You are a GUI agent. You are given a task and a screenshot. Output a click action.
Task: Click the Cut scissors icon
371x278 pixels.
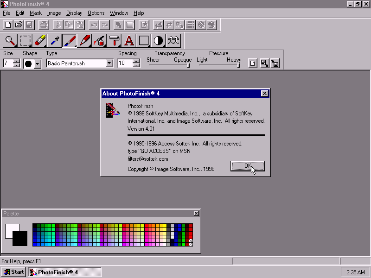[x=58, y=25]
